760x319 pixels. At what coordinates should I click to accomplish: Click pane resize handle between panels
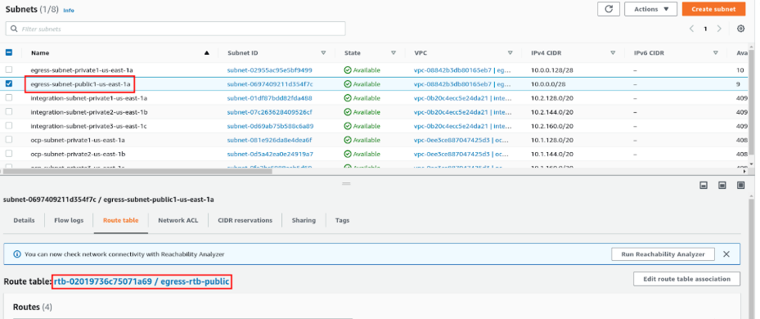click(x=346, y=184)
